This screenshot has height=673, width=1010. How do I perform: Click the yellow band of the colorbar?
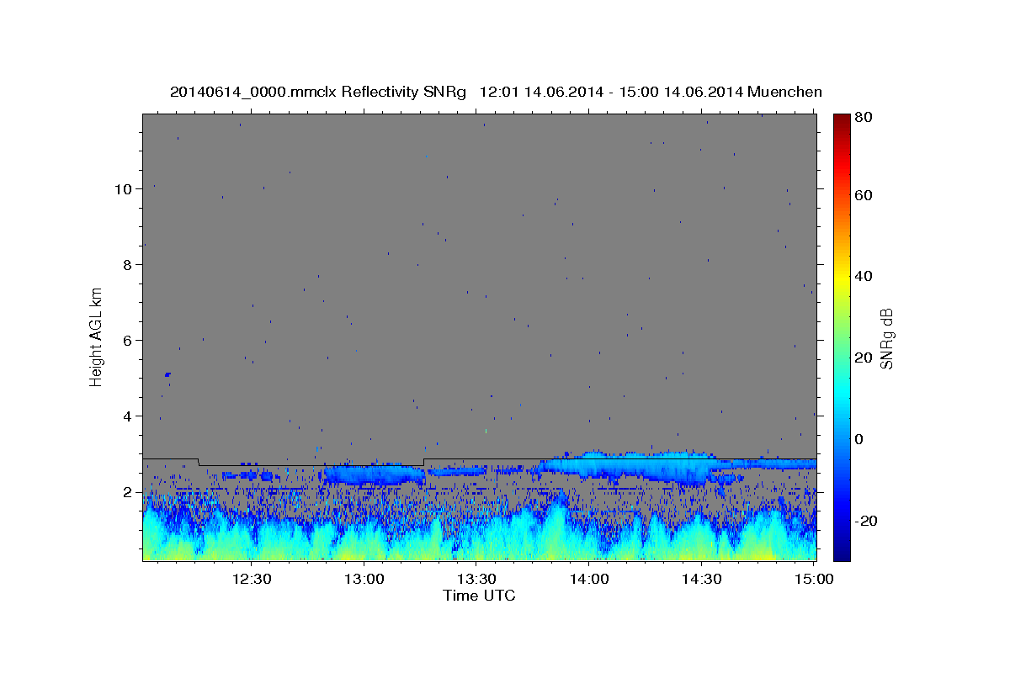[x=842, y=278]
